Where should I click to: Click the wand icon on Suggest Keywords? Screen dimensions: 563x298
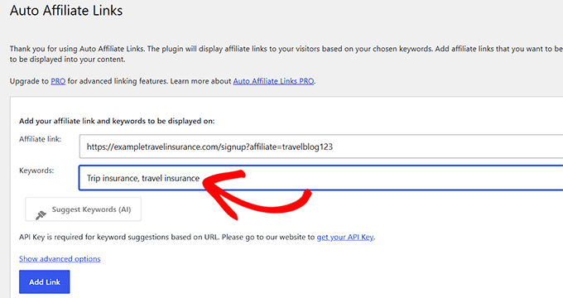tap(41, 214)
